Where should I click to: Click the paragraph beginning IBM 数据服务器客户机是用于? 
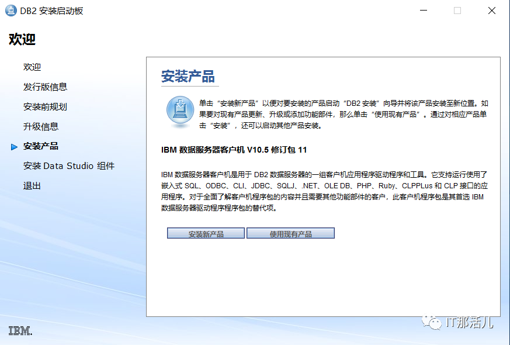tap(324, 191)
